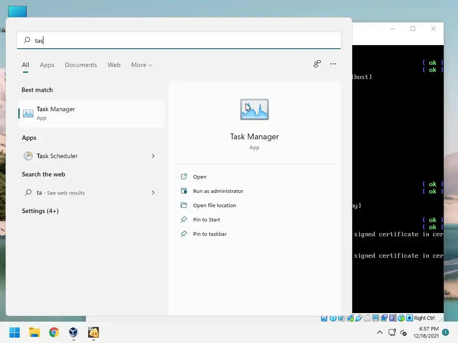The width and height of the screenshot is (458, 343).
Task: Open the running VM taskbar icon labeled 2.6
Action: (93, 332)
